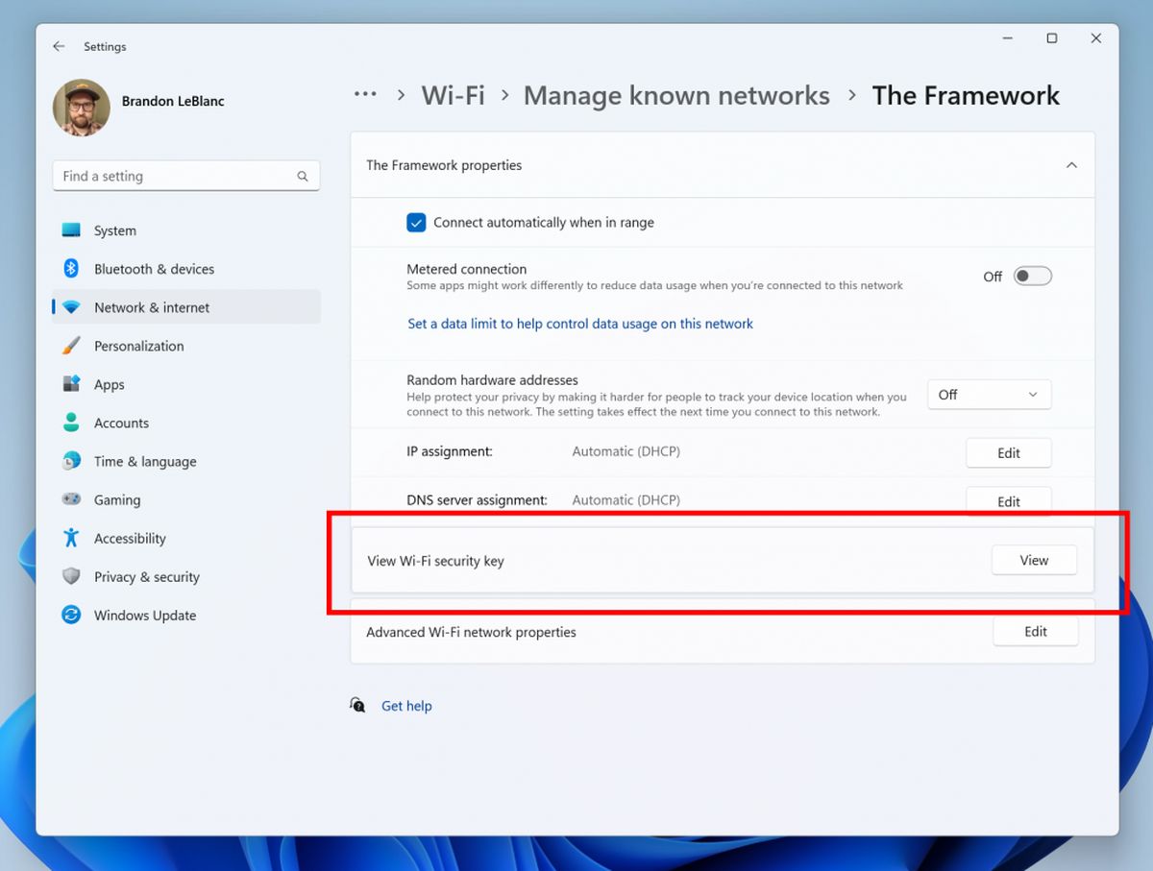Viewport: 1153px width, 871px height.
Task: Expand the breadcrumb overflow ellipsis menu
Action: tap(365, 94)
